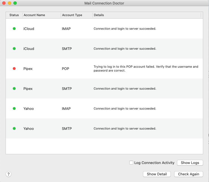Click the green status dot for Yahoo IMAP
The image size is (209, 182).
point(14,108)
